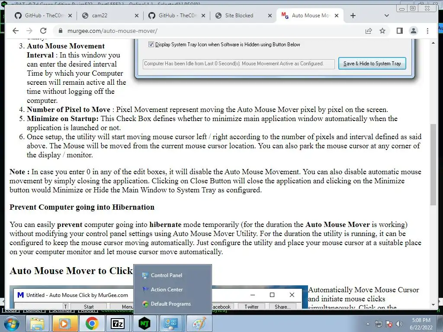
Task: Open Paint from the taskbar
Action: pos(199,323)
